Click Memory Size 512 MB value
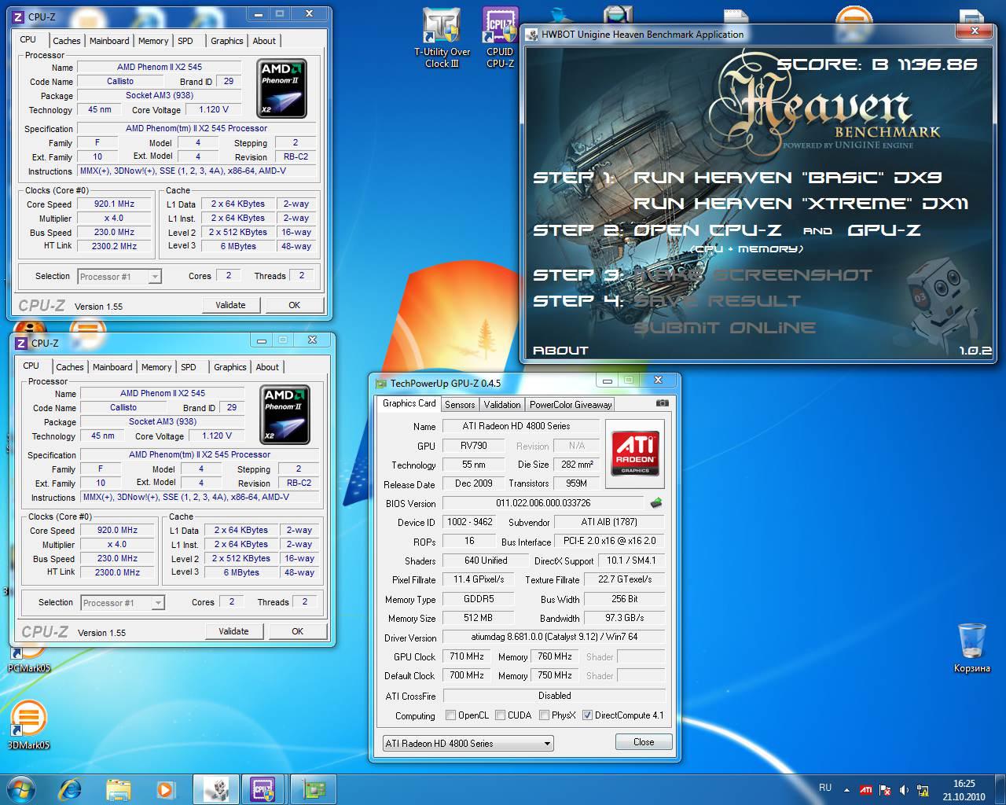Screen dimensions: 1006x805 pyautogui.click(x=478, y=618)
